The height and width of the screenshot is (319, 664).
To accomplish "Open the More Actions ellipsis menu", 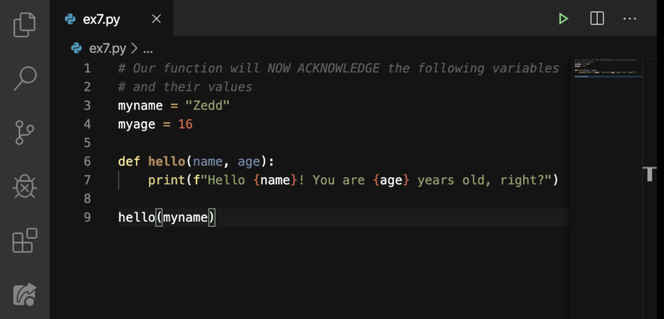I will 630,19.
